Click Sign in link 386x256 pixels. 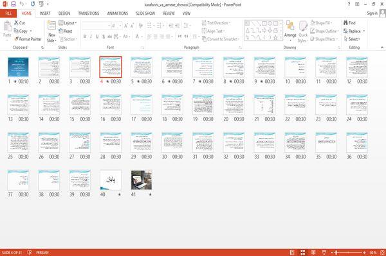click(x=372, y=13)
